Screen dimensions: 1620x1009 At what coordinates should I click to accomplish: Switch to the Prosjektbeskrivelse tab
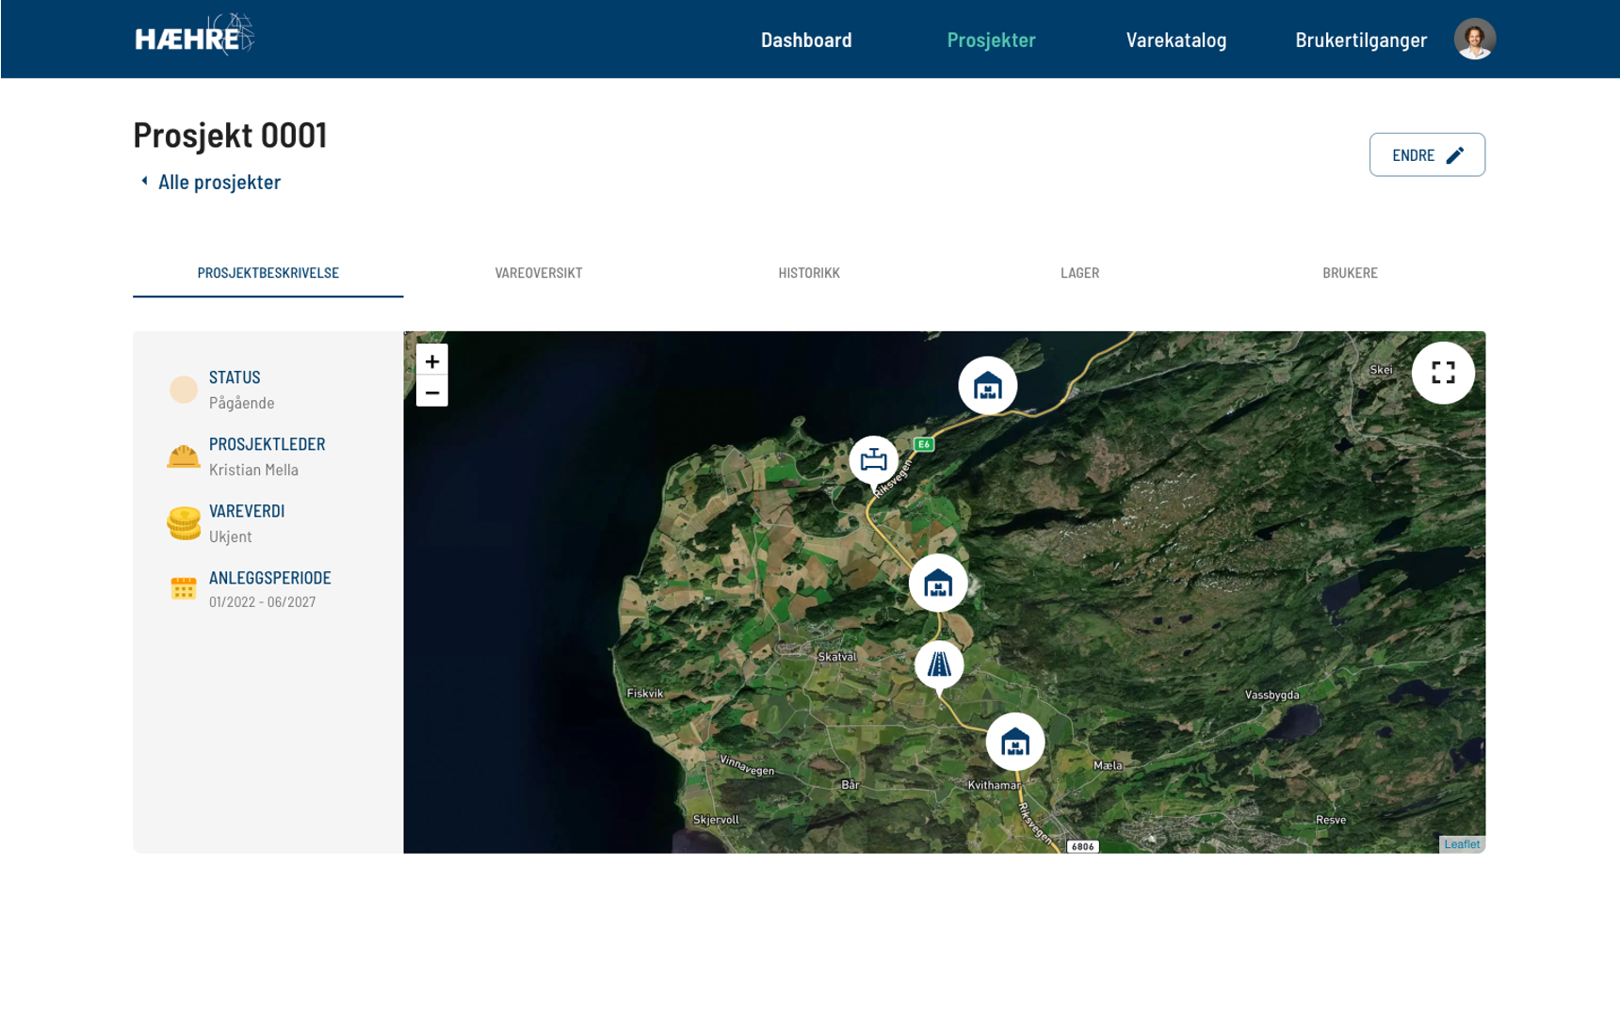tap(268, 273)
